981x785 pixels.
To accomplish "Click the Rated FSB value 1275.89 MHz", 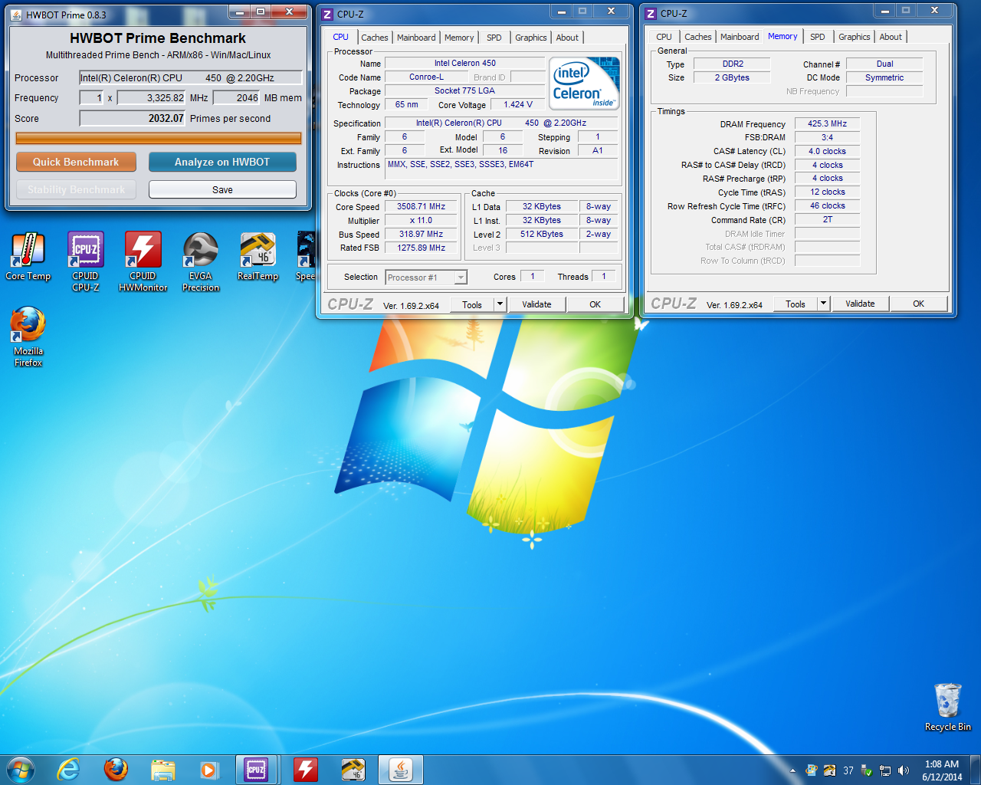I will click(421, 248).
